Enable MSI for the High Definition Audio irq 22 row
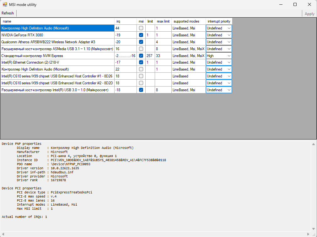The width and height of the screenshot is (317, 237). click(x=141, y=69)
